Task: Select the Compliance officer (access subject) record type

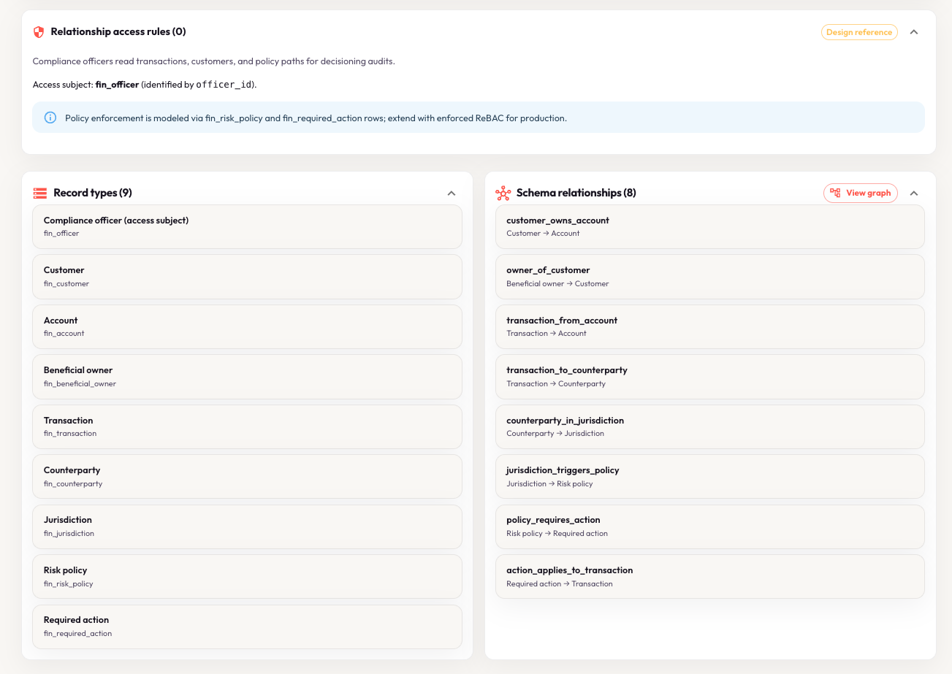Action: point(247,226)
